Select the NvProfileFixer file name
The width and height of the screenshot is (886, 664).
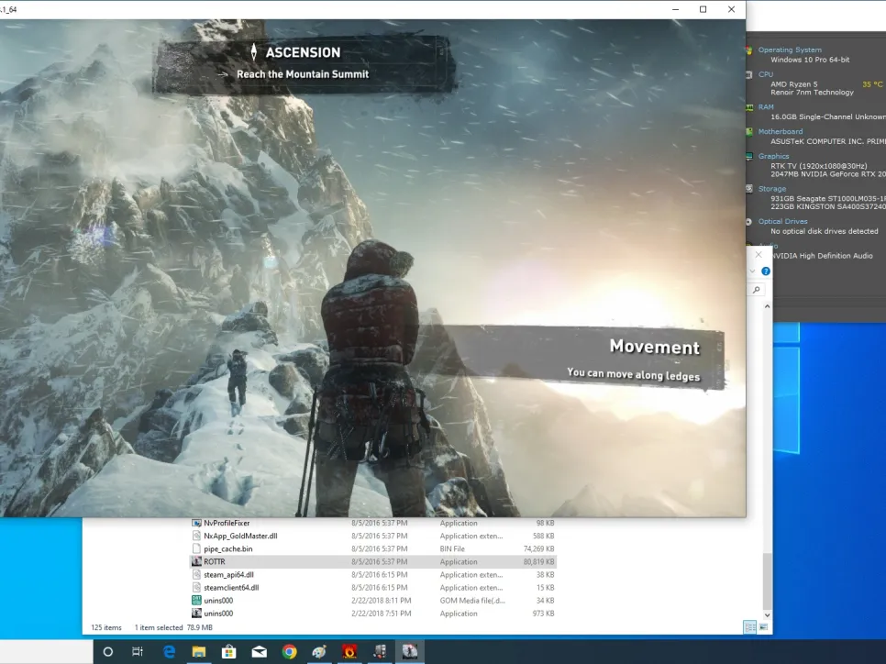(227, 523)
